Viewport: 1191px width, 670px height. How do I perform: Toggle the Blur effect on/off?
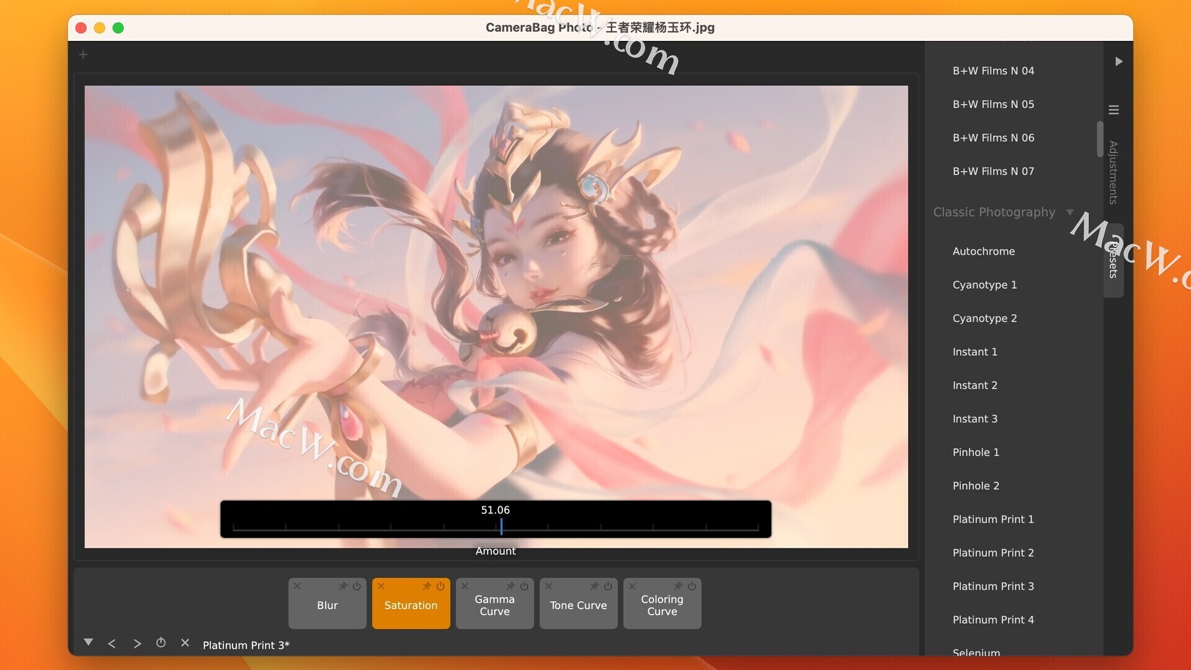pyautogui.click(x=357, y=586)
